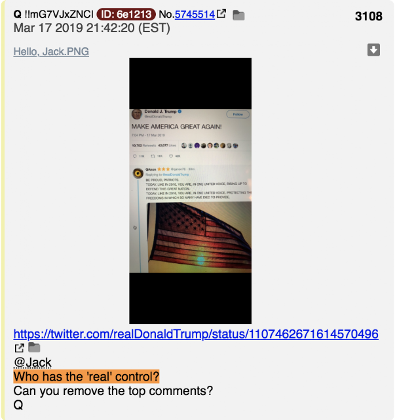Click the @Jack mention

pyautogui.click(x=32, y=363)
